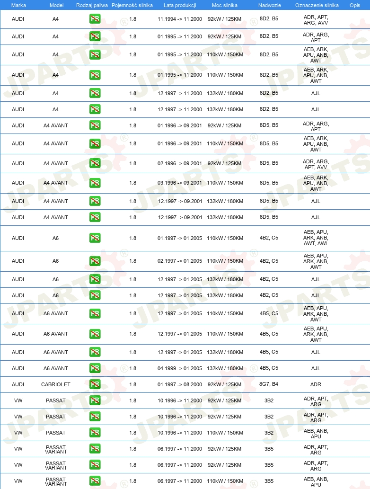The width and height of the screenshot is (370, 489).
Task: Click A6 model in the 02.1997 row
Action: (55, 261)
